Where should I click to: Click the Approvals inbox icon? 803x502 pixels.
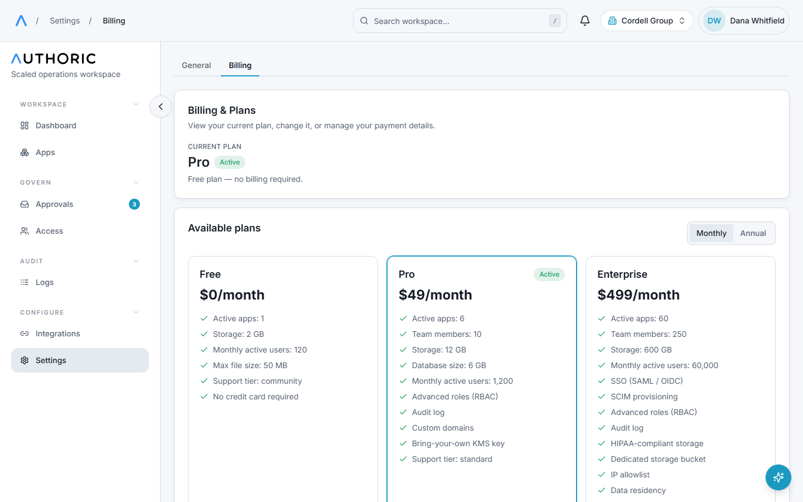25,204
